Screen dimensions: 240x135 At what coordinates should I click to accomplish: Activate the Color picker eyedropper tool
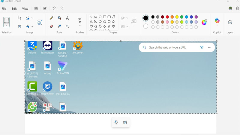(x=59, y=26)
